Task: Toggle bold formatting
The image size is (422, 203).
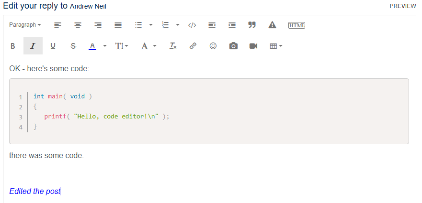Action: 13,46
